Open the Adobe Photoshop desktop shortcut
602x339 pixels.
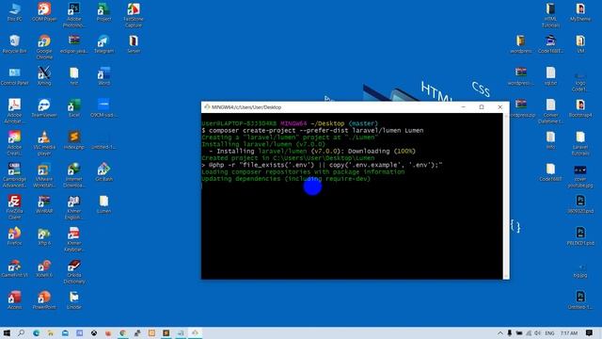(x=73, y=15)
